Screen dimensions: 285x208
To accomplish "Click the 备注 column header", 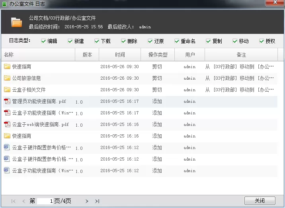I will click(241, 55).
